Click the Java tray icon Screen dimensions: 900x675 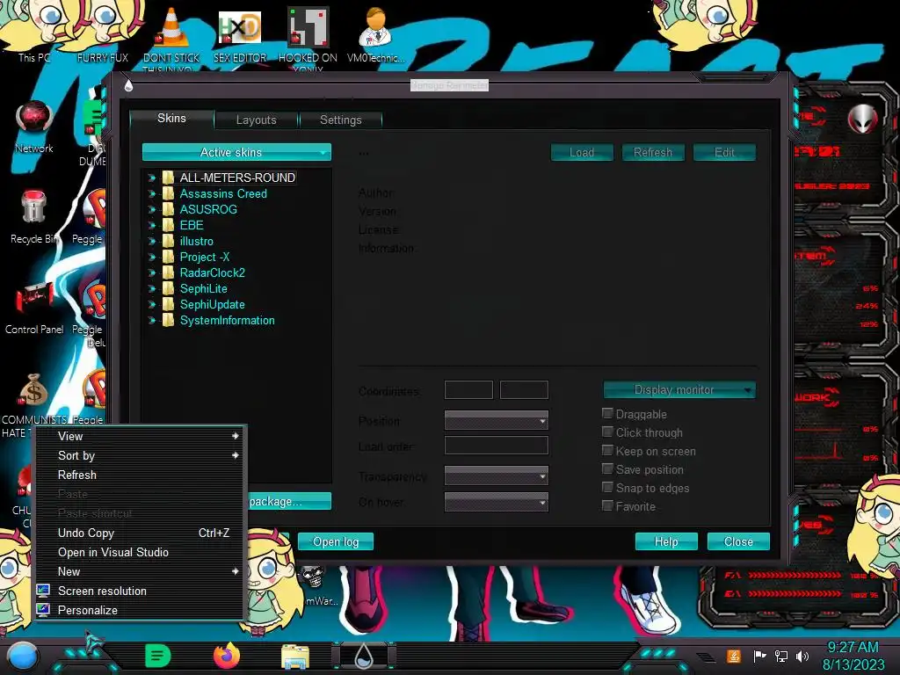[734, 656]
